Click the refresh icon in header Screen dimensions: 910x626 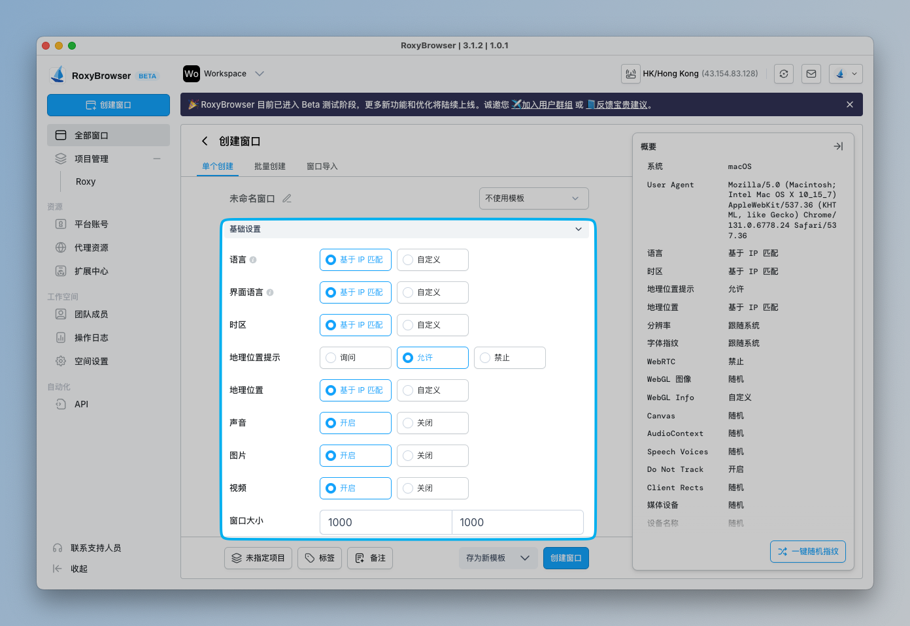pyautogui.click(x=784, y=74)
